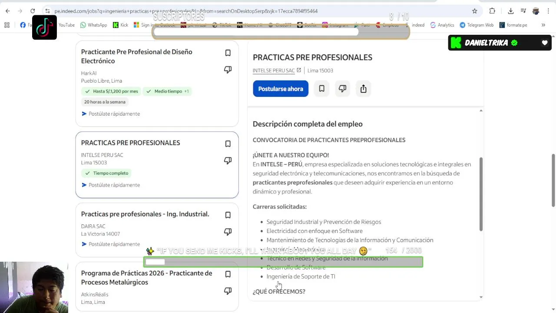Save the Diseño Electrónico job with bookmark icon
The image size is (556, 313).
pyautogui.click(x=228, y=53)
